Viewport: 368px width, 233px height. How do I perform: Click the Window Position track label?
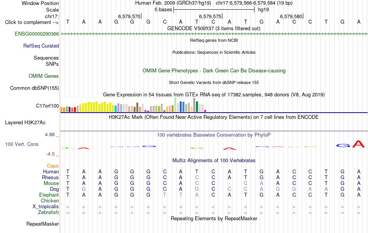point(40,3)
